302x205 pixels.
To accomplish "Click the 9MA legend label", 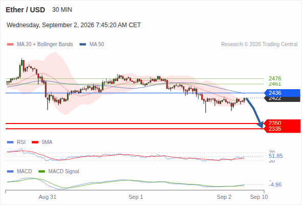I will [47, 142].
